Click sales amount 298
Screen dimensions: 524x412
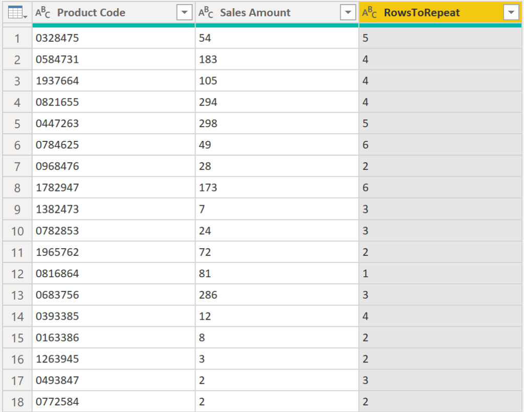(208, 124)
